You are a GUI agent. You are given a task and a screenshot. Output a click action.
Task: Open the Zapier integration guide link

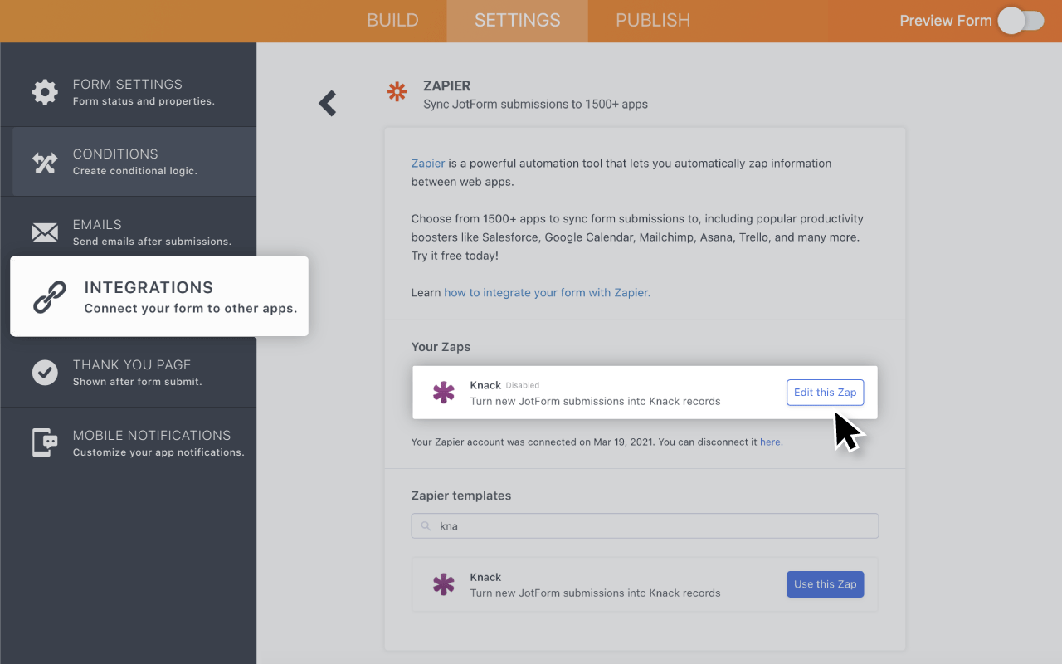(547, 292)
